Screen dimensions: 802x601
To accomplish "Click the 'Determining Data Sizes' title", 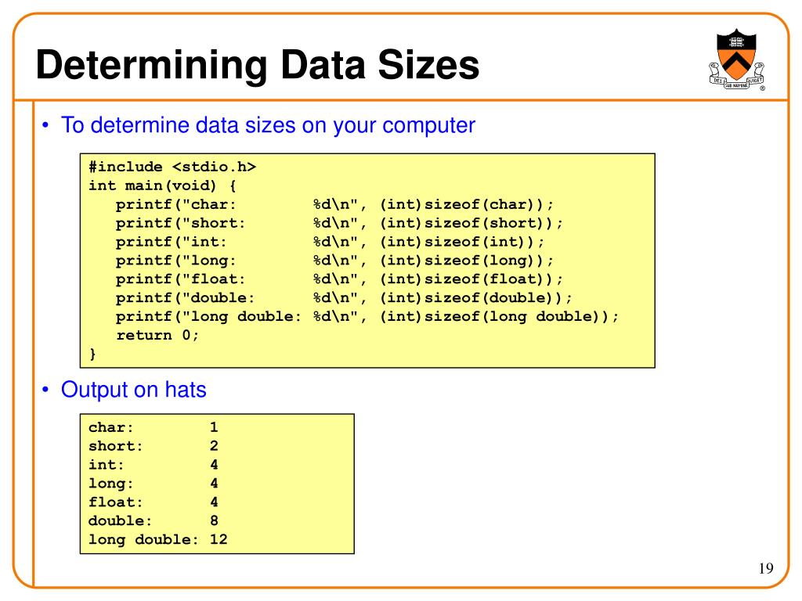I will click(x=258, y=65).
